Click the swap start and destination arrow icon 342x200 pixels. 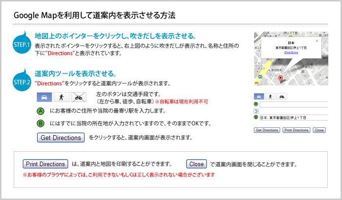click(x=256, y=111)
